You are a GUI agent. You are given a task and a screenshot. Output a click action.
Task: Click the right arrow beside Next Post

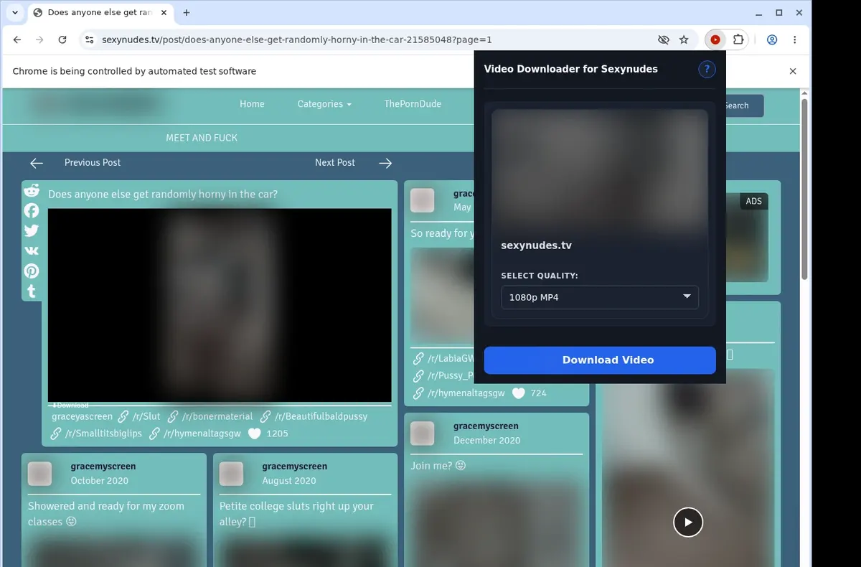(385, 163)
